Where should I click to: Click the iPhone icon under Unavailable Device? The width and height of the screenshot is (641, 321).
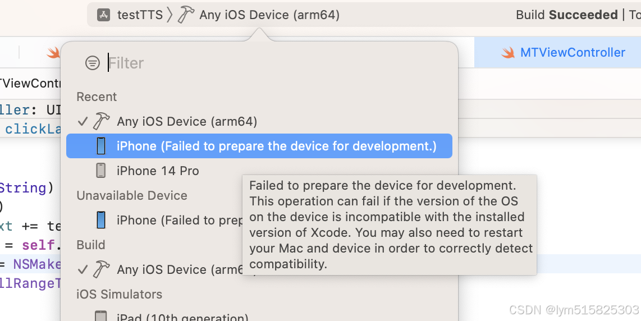100,220
